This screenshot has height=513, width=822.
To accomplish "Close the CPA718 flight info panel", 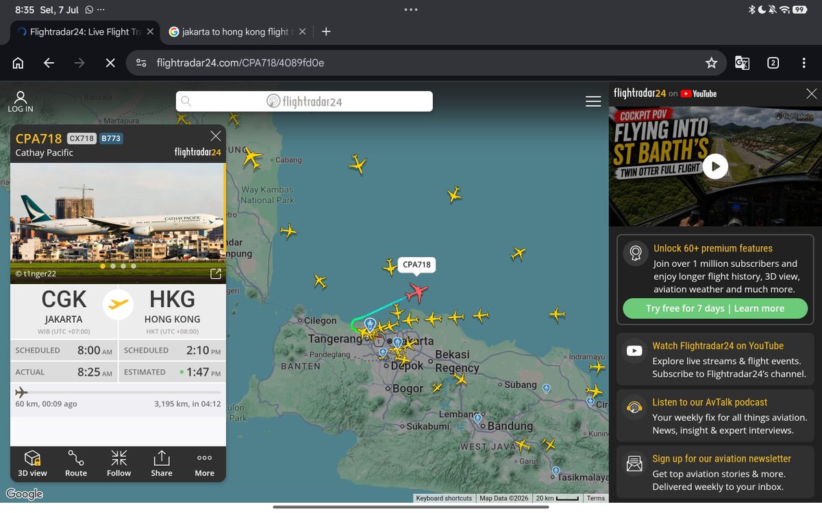I will pos(216,136).
